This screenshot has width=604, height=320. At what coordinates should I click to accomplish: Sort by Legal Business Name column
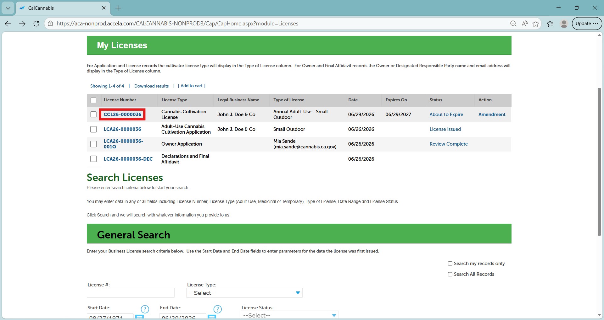pyautogui.click(x=238, y=100)
